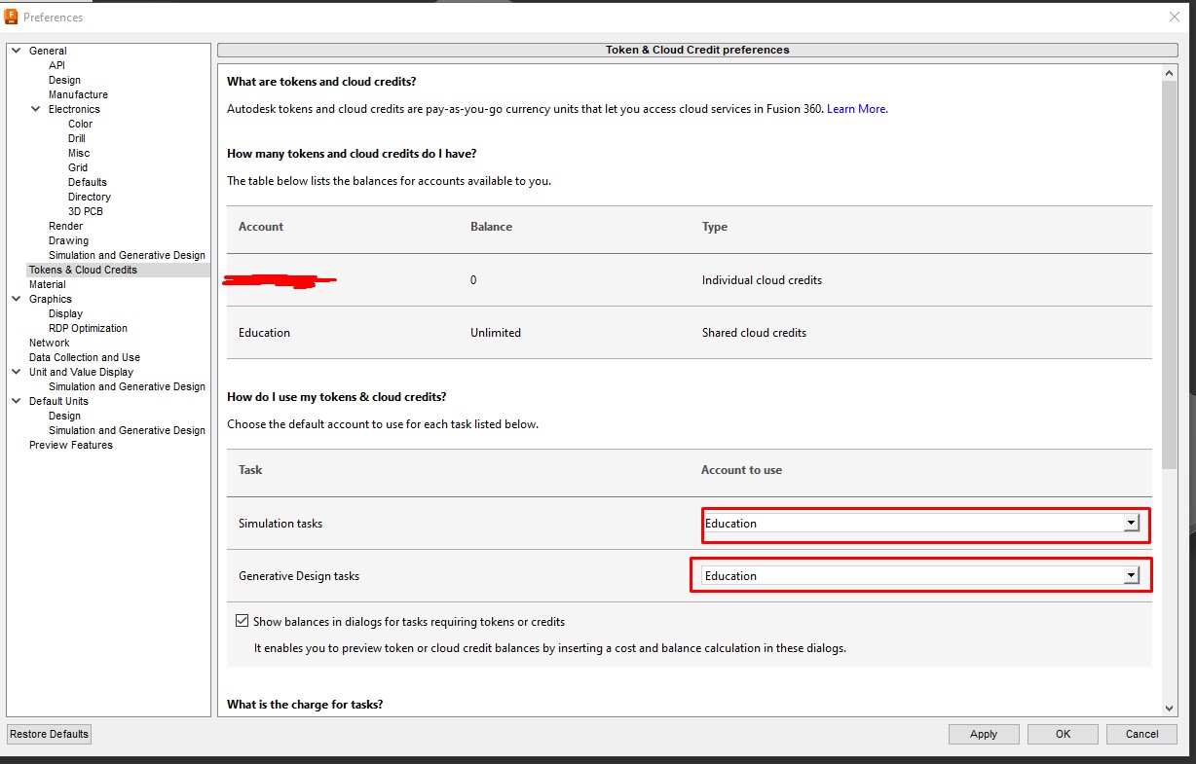Viewport: 1196px width, 764px height.
Task: Click the Learn More link
Action: [x=856, y=109]
